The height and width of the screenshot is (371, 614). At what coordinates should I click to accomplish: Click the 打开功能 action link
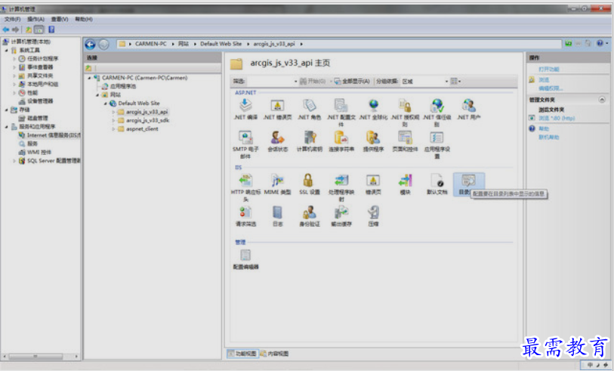tap(549, 70)
